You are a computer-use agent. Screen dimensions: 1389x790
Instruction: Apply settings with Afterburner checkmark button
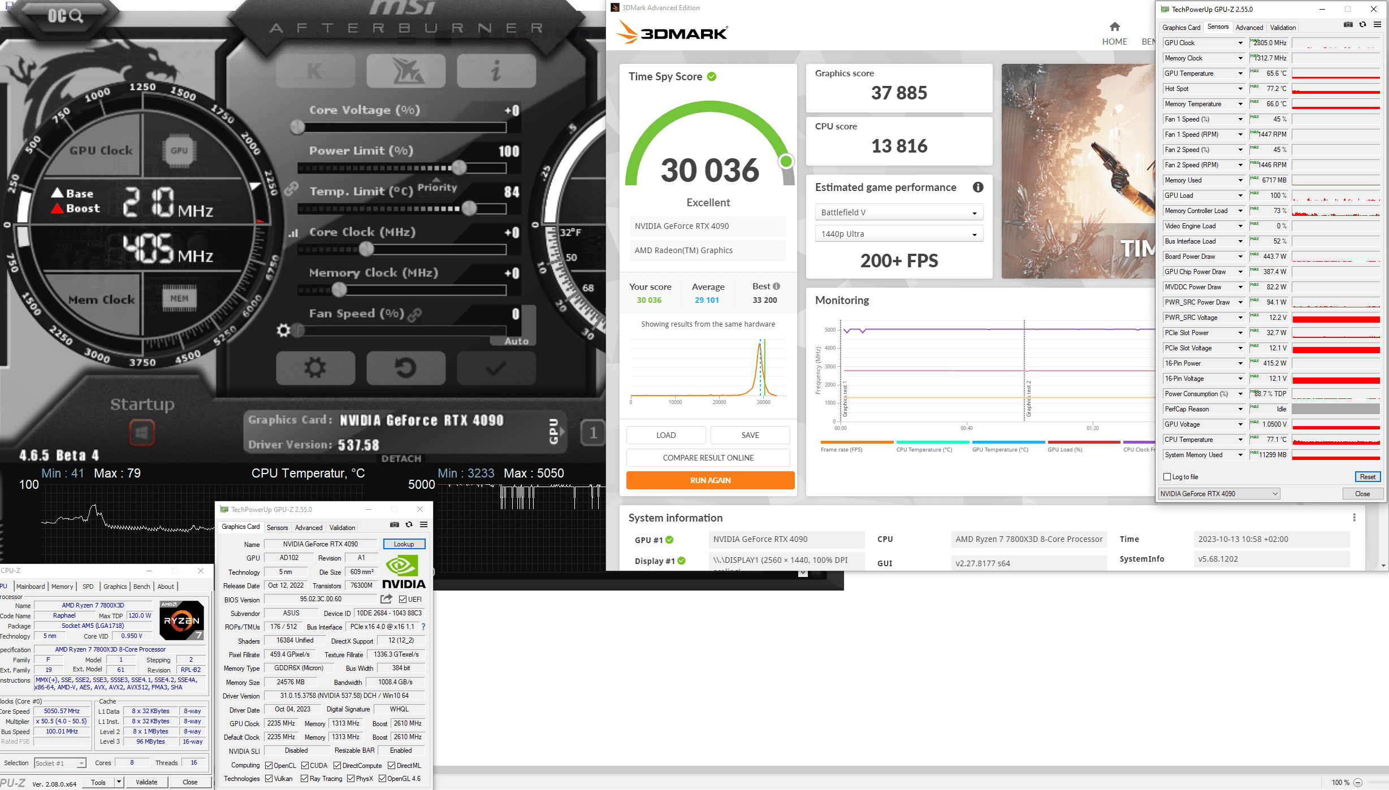[x=496, y=368]
